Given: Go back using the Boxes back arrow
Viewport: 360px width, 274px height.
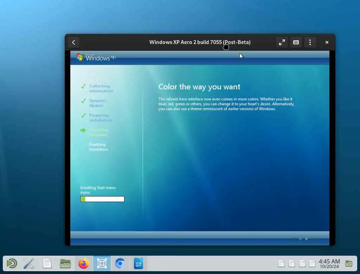Looking at the screenshot, I should [73, 42].
